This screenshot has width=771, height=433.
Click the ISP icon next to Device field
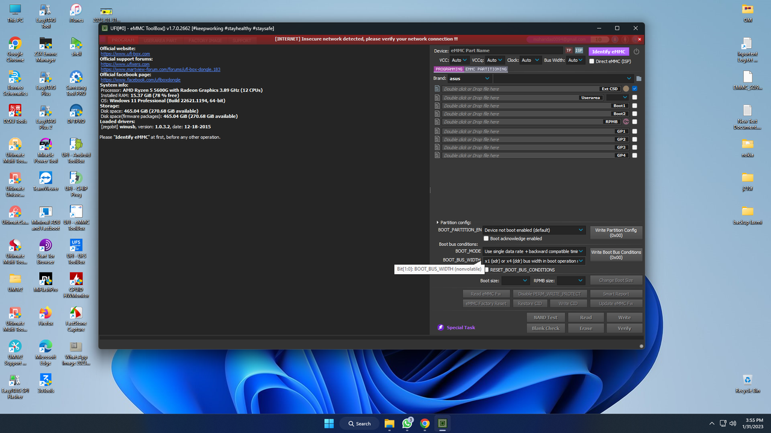tap(579, 51)
